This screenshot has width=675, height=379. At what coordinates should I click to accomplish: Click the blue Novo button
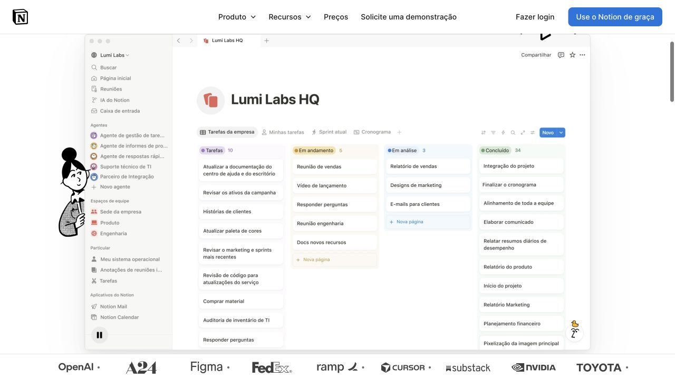point(548,133)
